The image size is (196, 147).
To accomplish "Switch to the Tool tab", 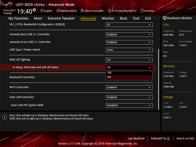I will pyautogui.click(x=136, y=19).
